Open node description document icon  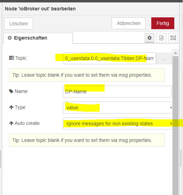point(161,38)
